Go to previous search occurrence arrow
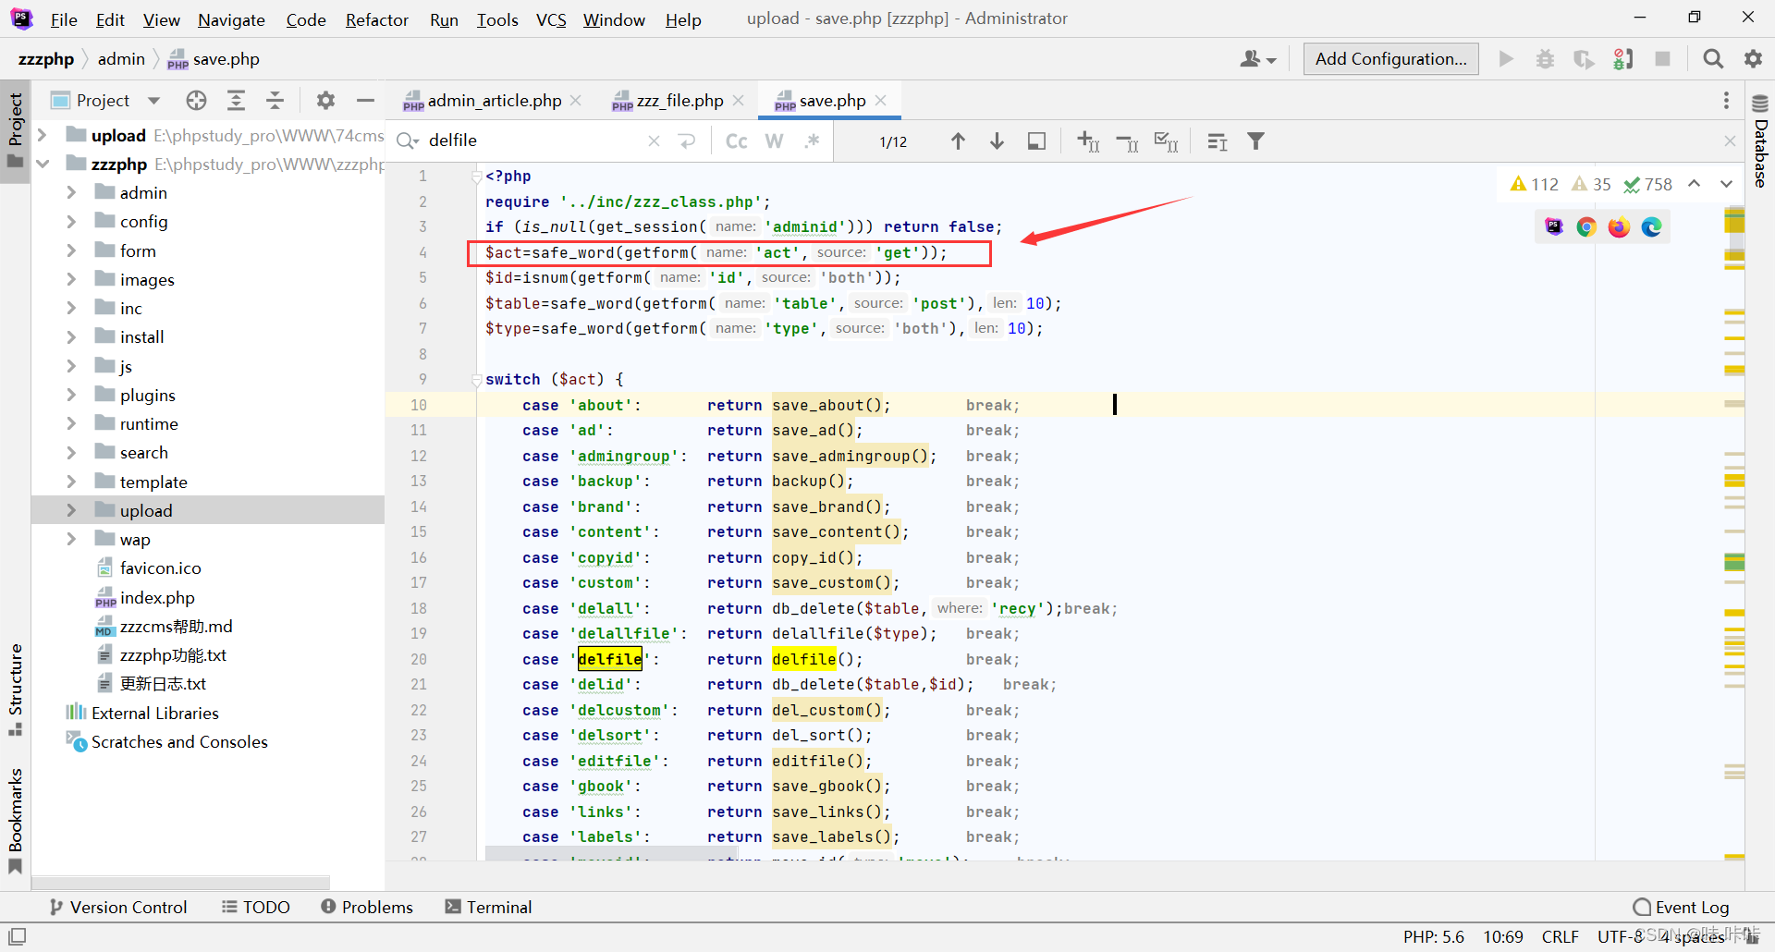The image size is (1775, 952). (958, 141)
